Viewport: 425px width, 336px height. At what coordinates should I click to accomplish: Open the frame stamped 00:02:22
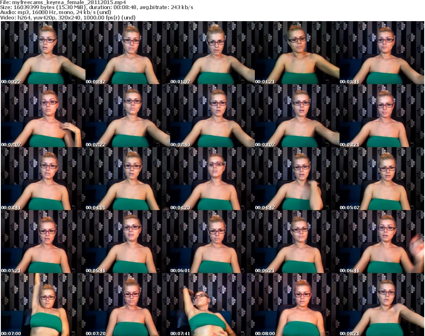tap(128, 116)
